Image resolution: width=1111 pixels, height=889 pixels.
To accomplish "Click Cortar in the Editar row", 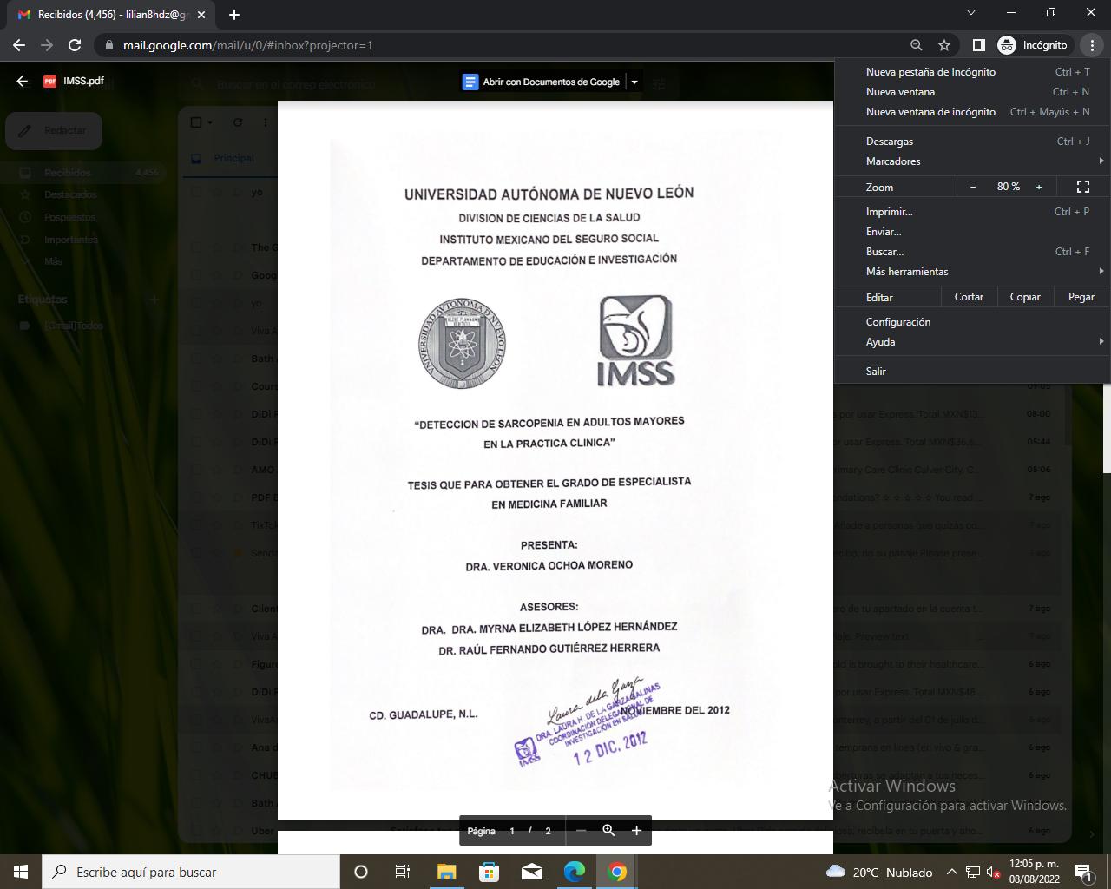I will click(970, 297).
